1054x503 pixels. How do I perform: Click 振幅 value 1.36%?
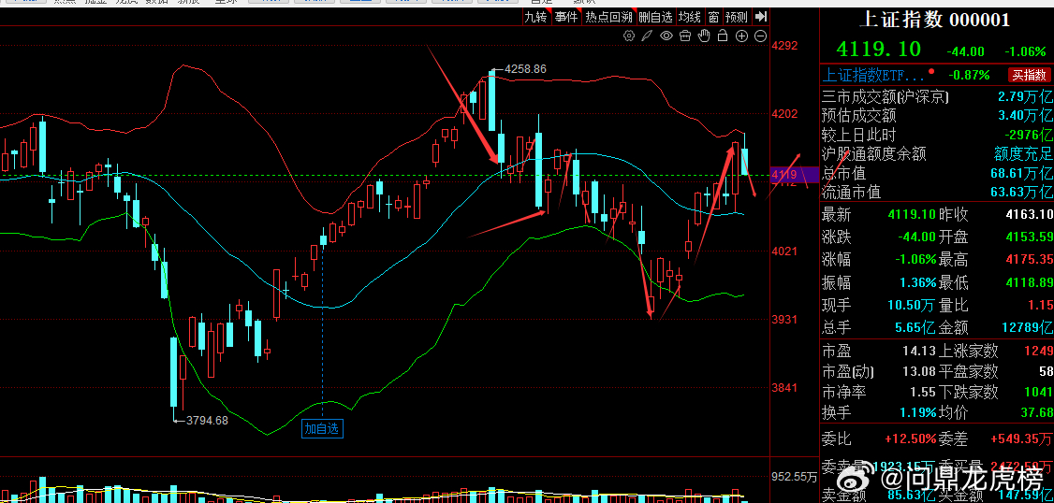tap(917, 282)
